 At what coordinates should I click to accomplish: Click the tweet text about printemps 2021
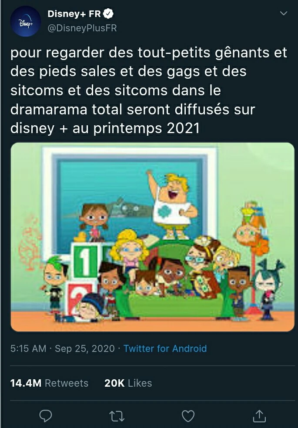pos(148,90)
